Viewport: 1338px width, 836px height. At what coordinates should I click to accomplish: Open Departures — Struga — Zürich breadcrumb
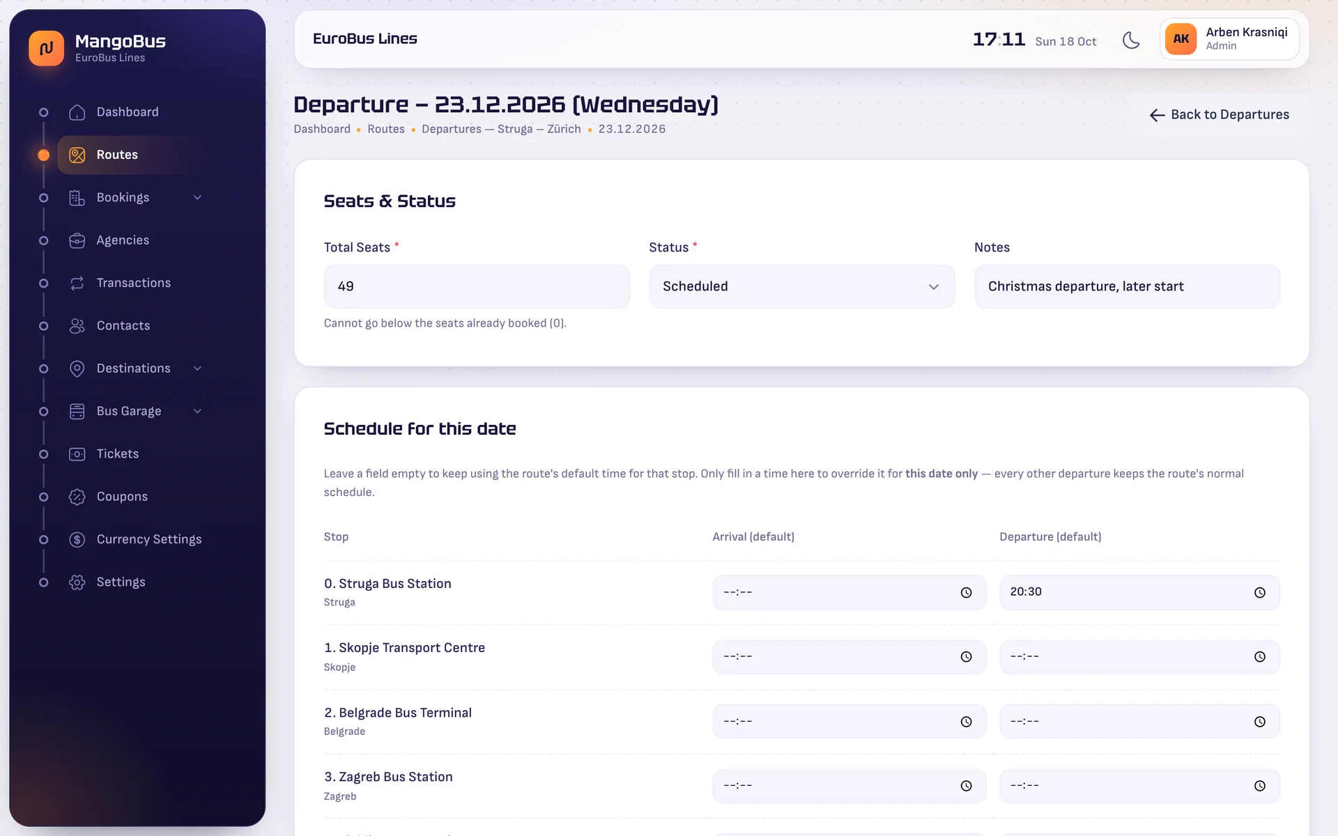pyautogui.click(x=501, y=129)
